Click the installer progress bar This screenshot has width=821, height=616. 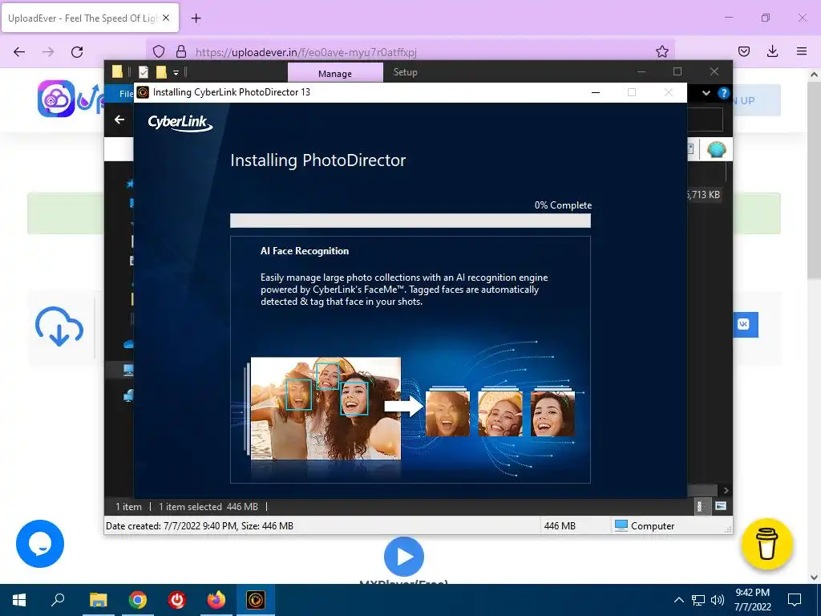pos(410,221)
